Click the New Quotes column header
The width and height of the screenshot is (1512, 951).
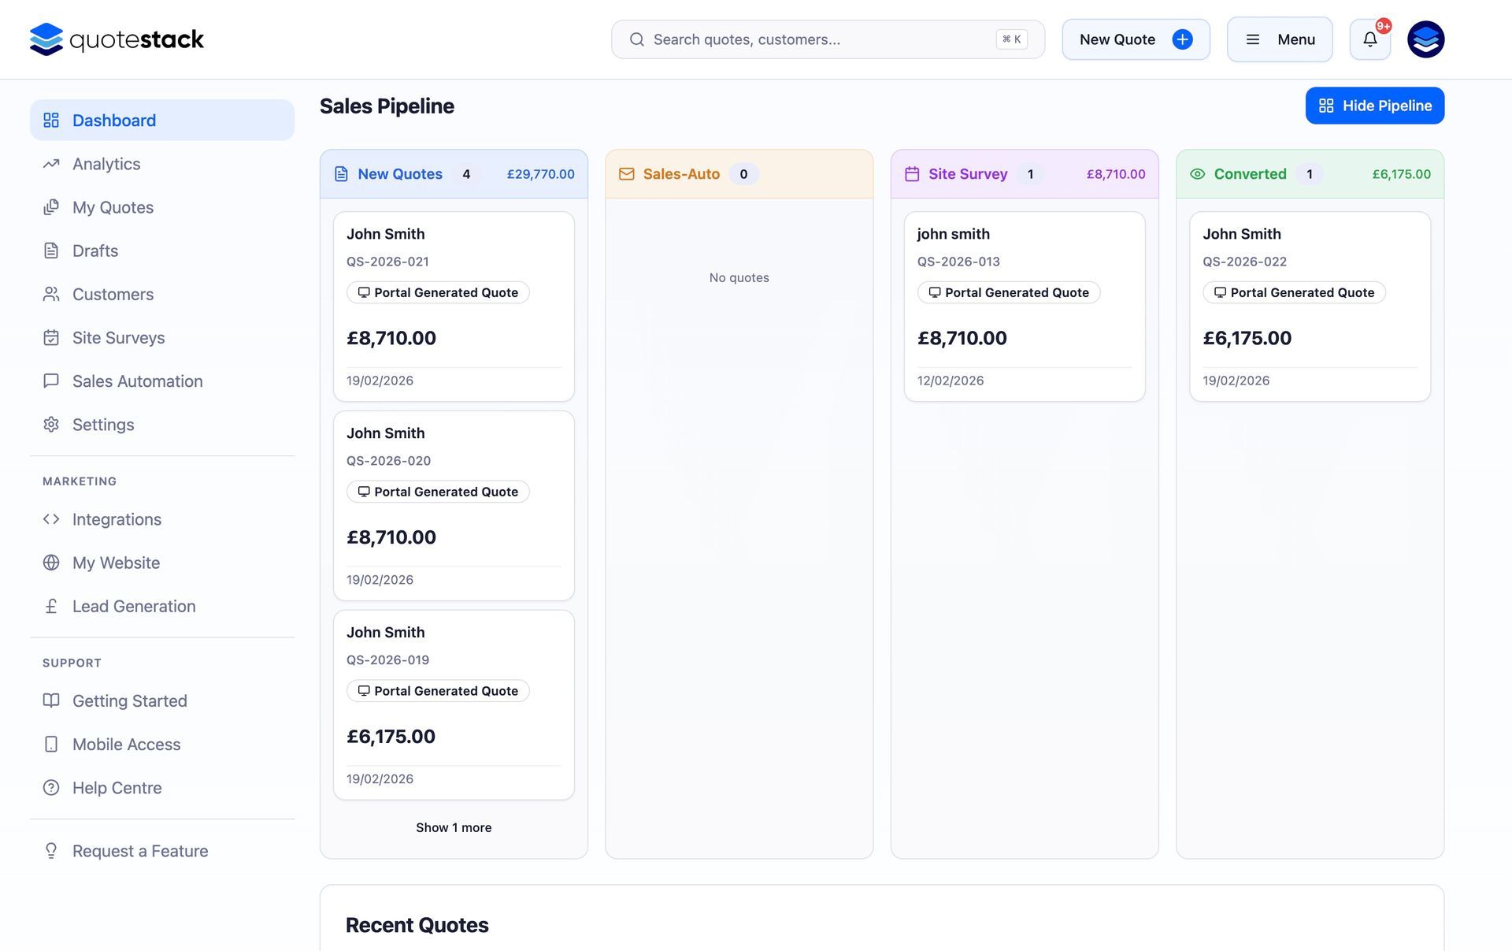pyautogui.click(x=399, y=174)
